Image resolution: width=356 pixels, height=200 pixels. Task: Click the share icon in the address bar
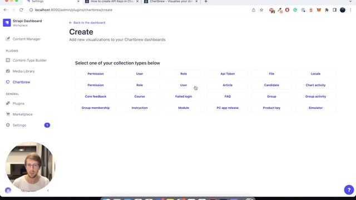point(254,10)
